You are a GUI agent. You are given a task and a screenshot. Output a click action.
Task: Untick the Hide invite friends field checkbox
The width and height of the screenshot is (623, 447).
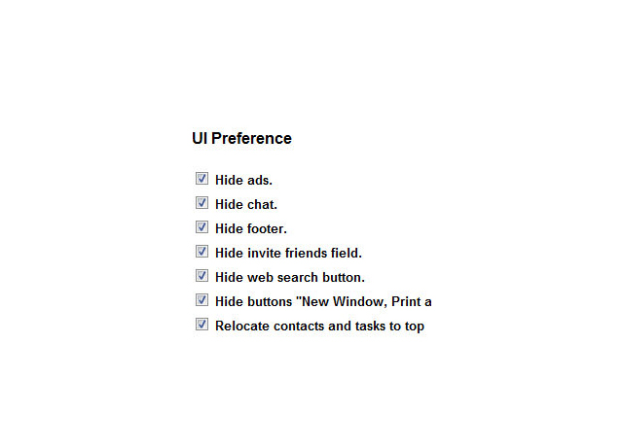(202, 252)
